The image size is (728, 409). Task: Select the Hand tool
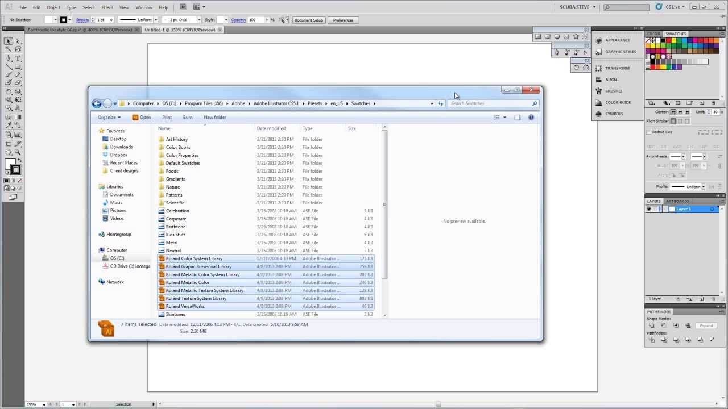pyautogui.click(x=9, y=152)
